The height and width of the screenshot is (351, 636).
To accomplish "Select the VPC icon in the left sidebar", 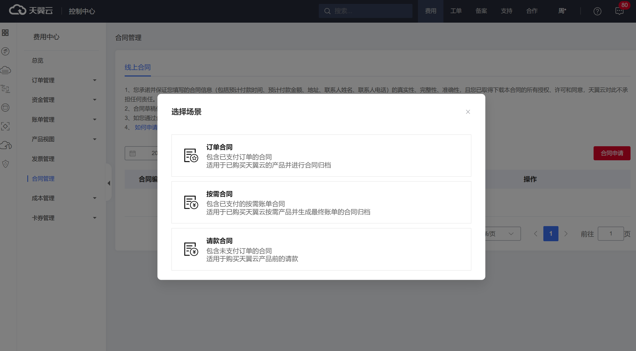I will tap(5, 89).
